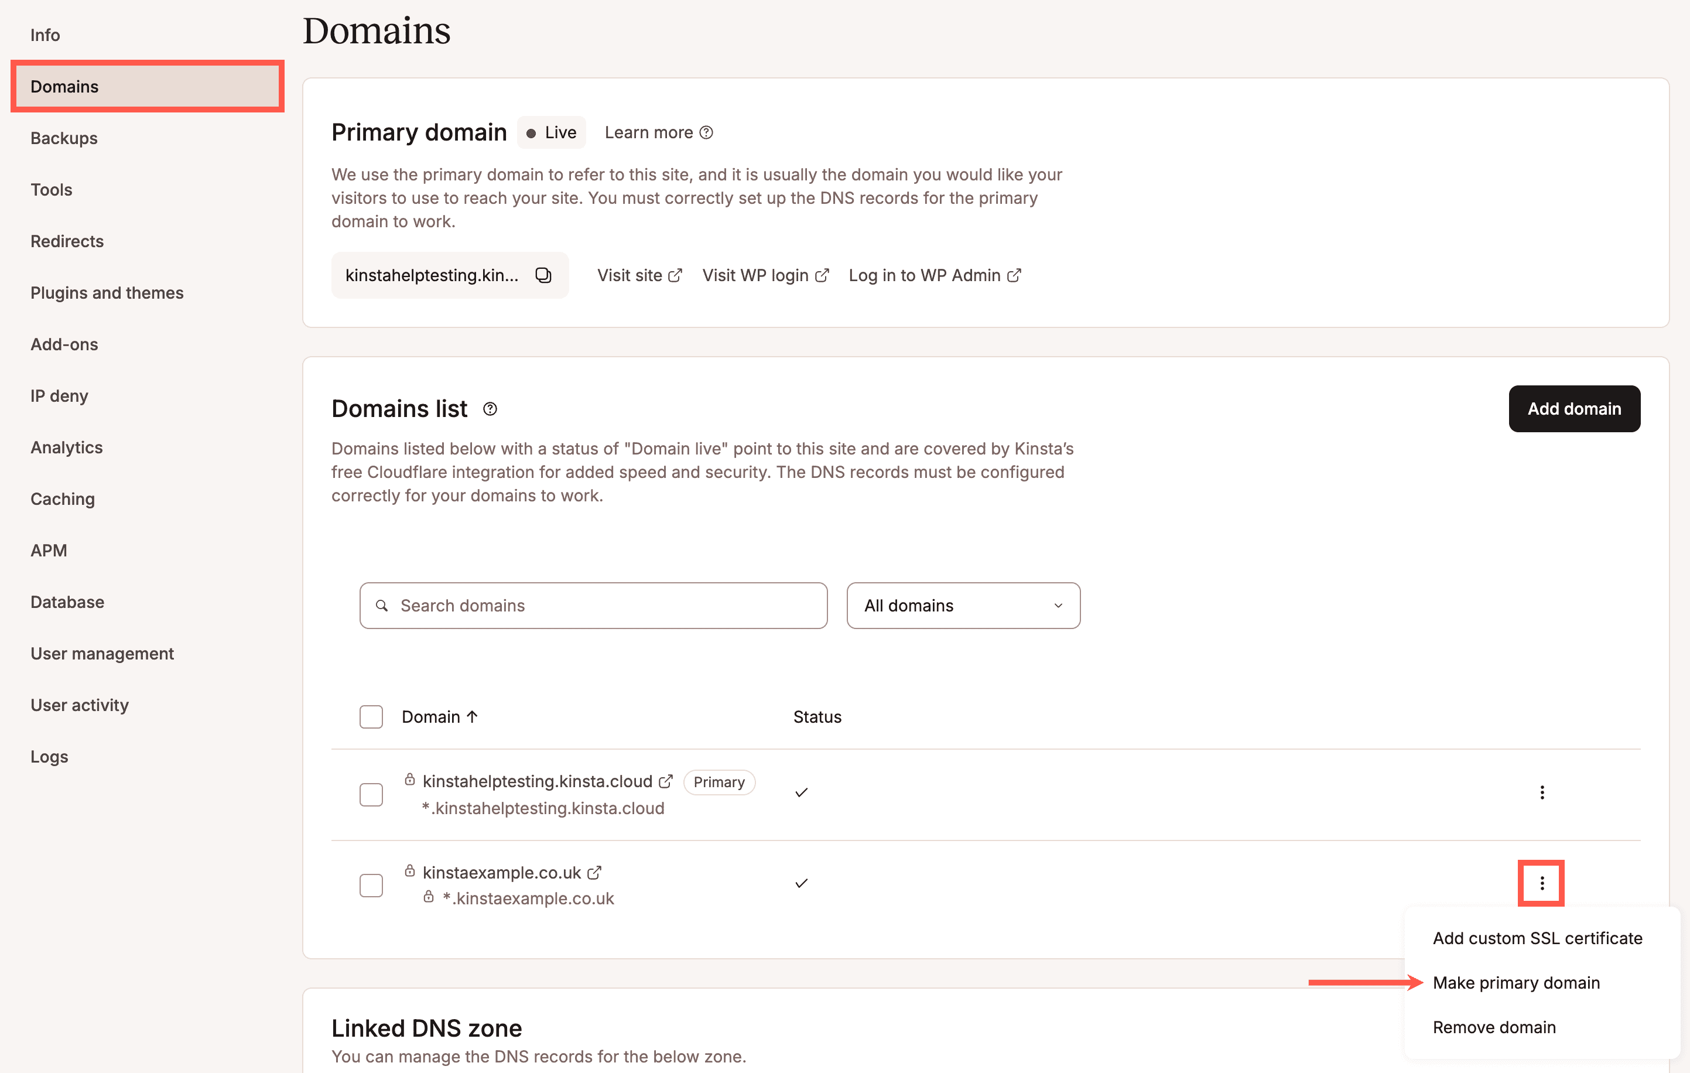
Task: Select Remove domain from the context menu
Action: [x=1494, y=1027]
